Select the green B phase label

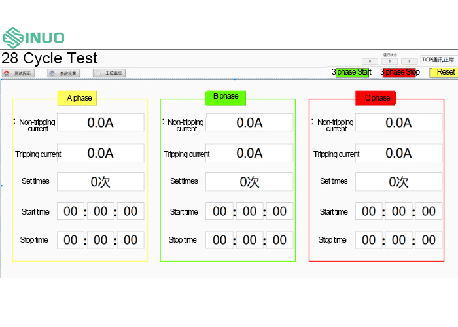point(226,97)
